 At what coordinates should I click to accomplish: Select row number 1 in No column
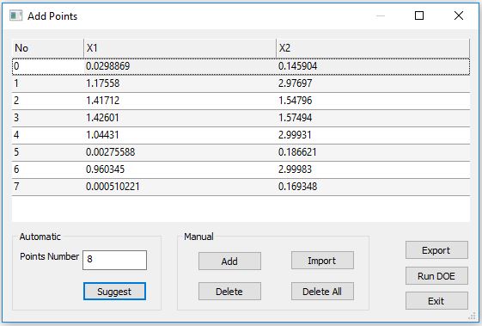16,83
